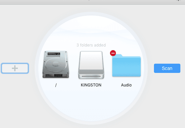Click the window title bar strip
Viewport: 185px width, 128px height.
click(92, 2)
